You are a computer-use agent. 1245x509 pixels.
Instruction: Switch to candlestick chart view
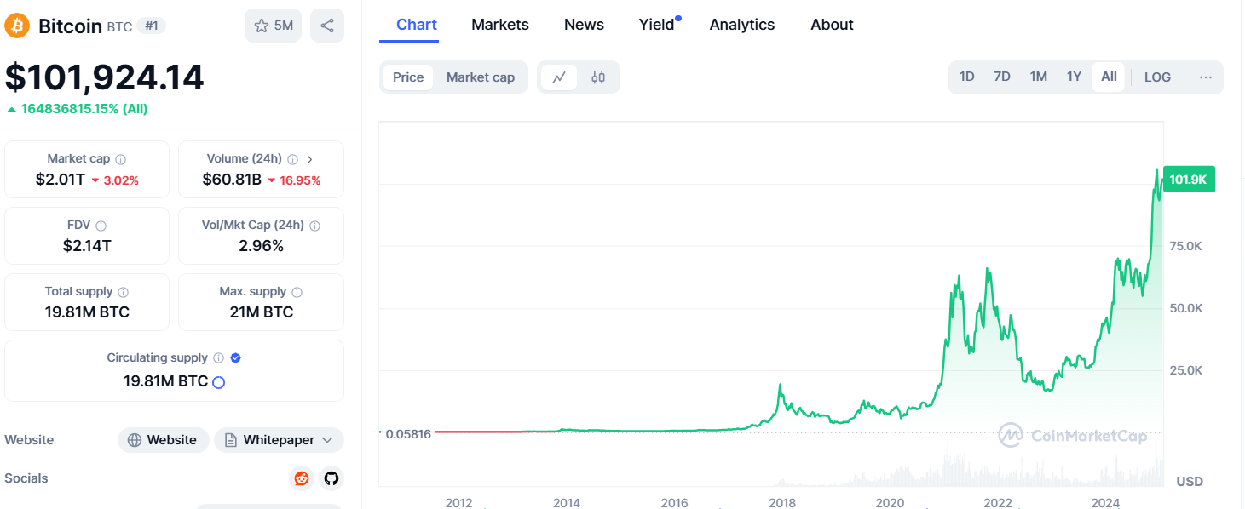click(598, 77)
